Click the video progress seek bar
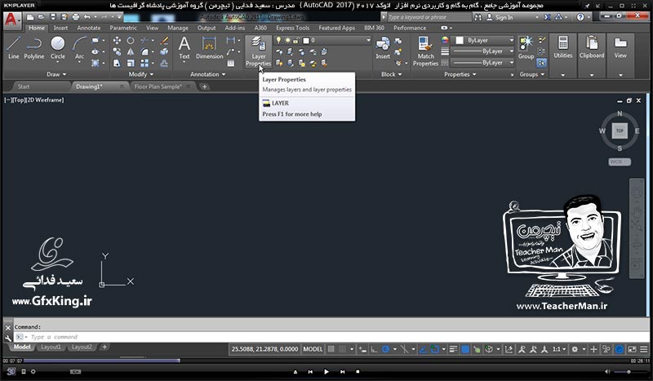Image resolution: width=653 pixels, height=381 pixels. pos(326,361)
